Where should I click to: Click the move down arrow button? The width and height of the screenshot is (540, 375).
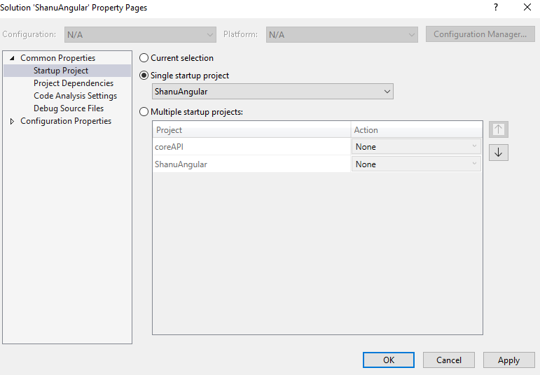[x=499, y=153]
